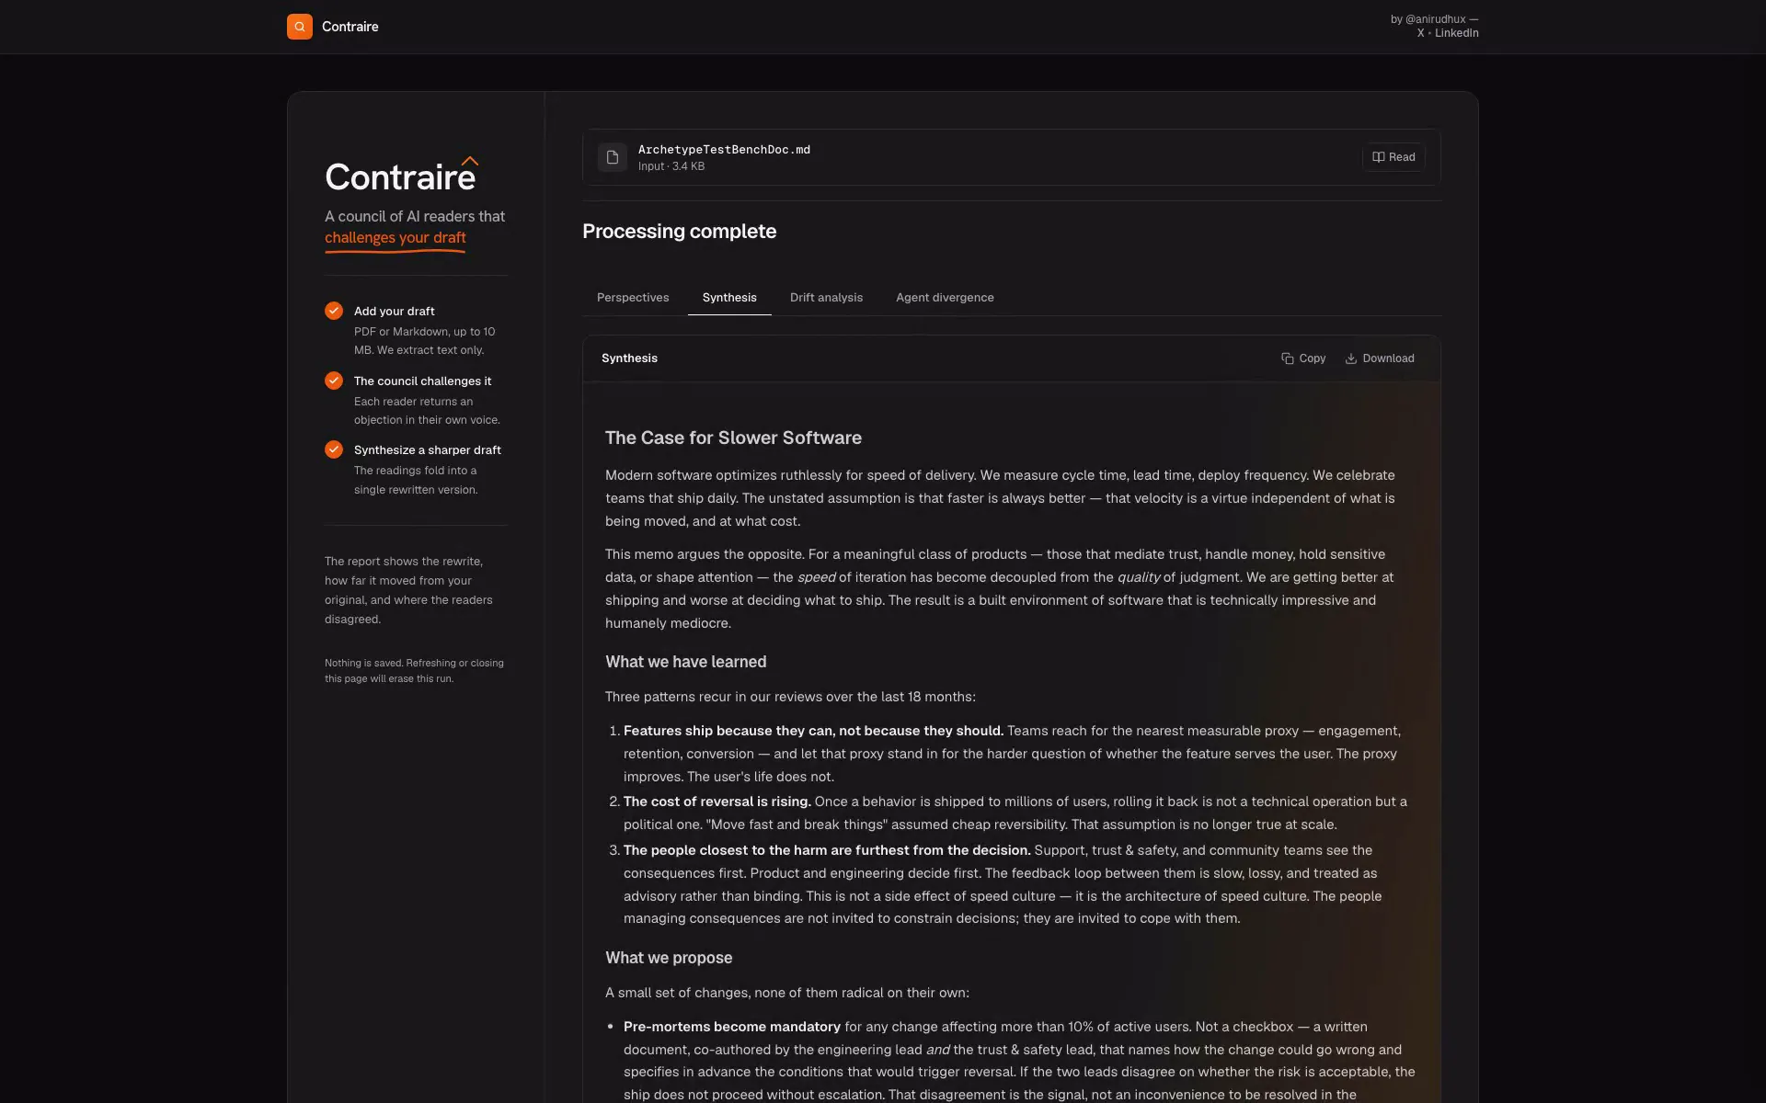
Task: Click the challenges your draft tagline
Action: click(396, 238)
